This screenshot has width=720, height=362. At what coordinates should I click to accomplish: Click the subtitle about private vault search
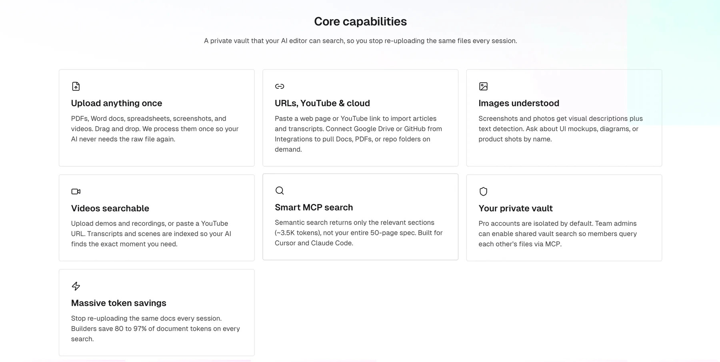pyautogui.click(x=360, y=41)
